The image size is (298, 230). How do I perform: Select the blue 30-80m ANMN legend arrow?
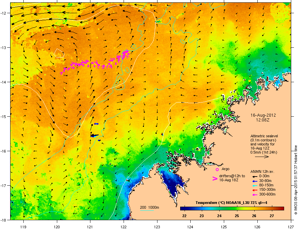point(255,181)
